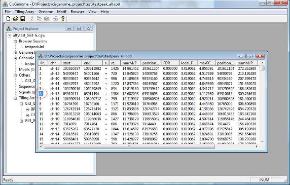This screenshot has height=185, width=290.
Task: Open the Genome menu
Action: [46, 12]
